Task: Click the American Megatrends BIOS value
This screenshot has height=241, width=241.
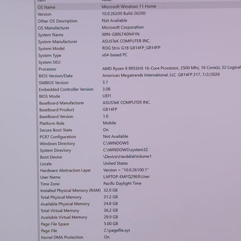Action: [161, 75]
